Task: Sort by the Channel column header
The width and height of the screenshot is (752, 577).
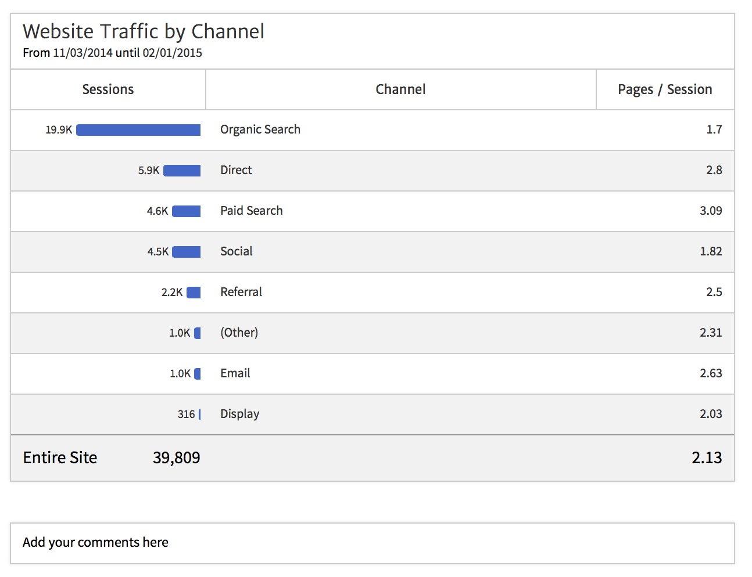Action: (x=400, y=89)
